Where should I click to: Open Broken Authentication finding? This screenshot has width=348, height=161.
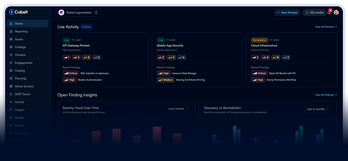click(90, 80)
